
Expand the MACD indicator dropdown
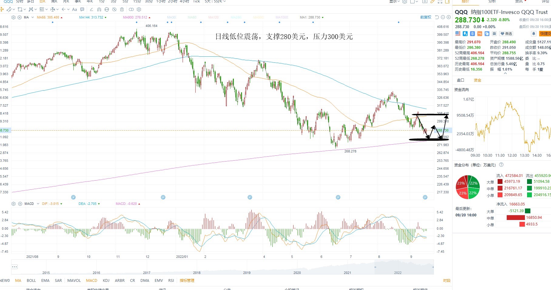click(38, 204)
